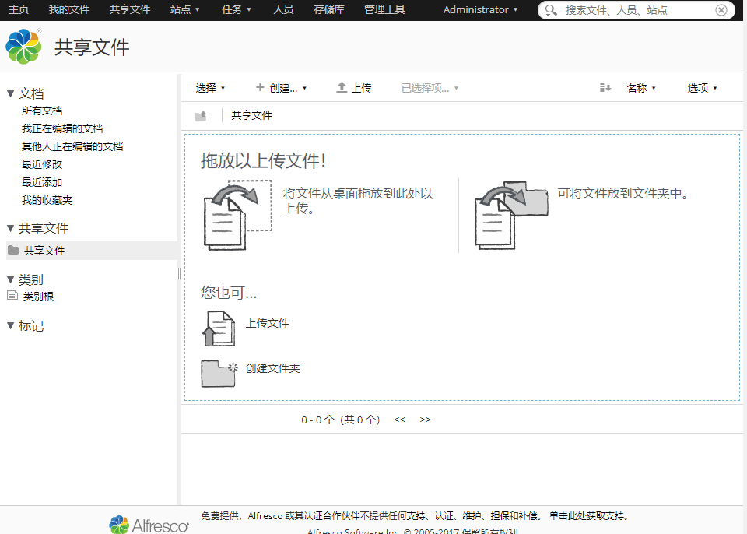This screenshot has height=534, width=747.
Task: Click the next page >> control
Action: click(x=425, y=419)
